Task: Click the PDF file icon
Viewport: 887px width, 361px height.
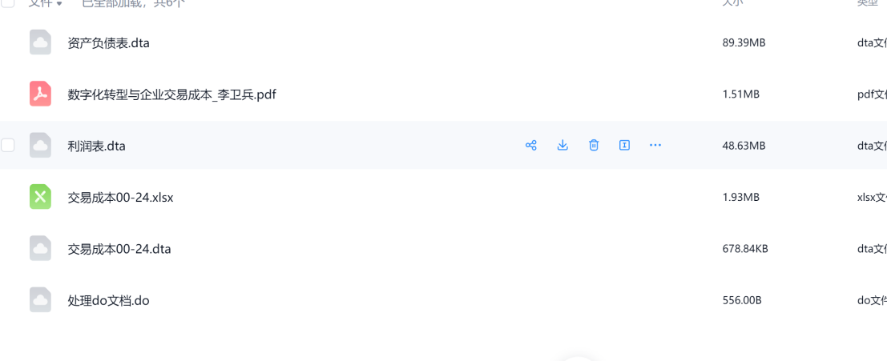Action: 40,94
